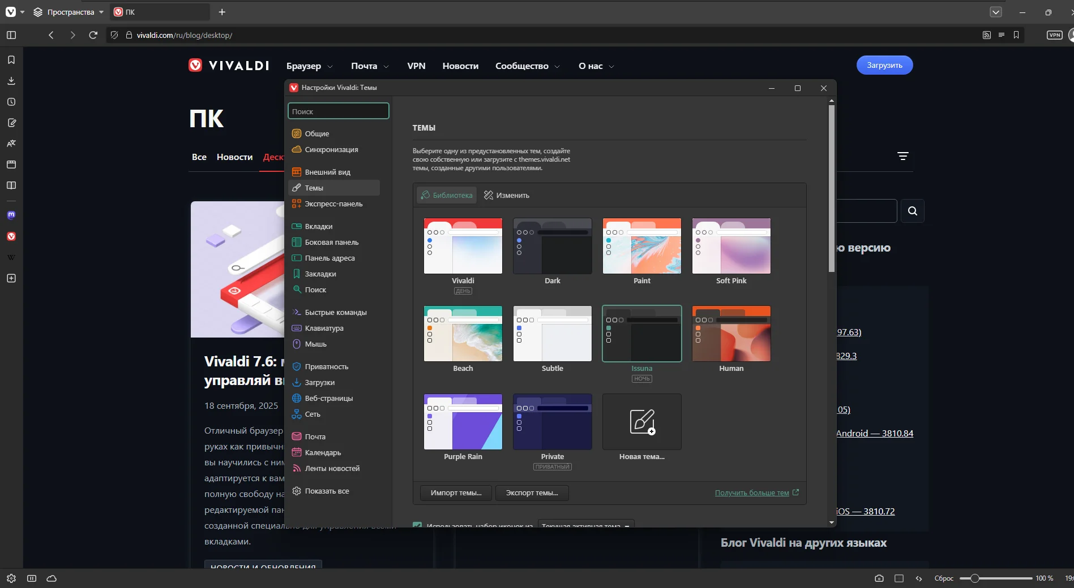Image resolution: width=1074 pixels, height=588 pixels.
Task: Click the Импорт темы button
Action: [x=456, y=493]
